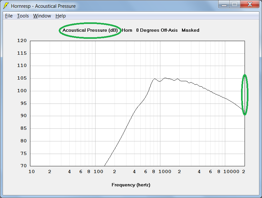Open the File menu
The image size is (262, 198).
pyautogui.click(x=9, y=16)
